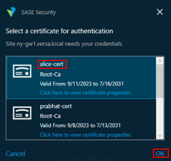Click the prabhat-cert certificate icon
The width and height of the screenshot is (171, 161).
pyautogui.click(x=22, y=113)
